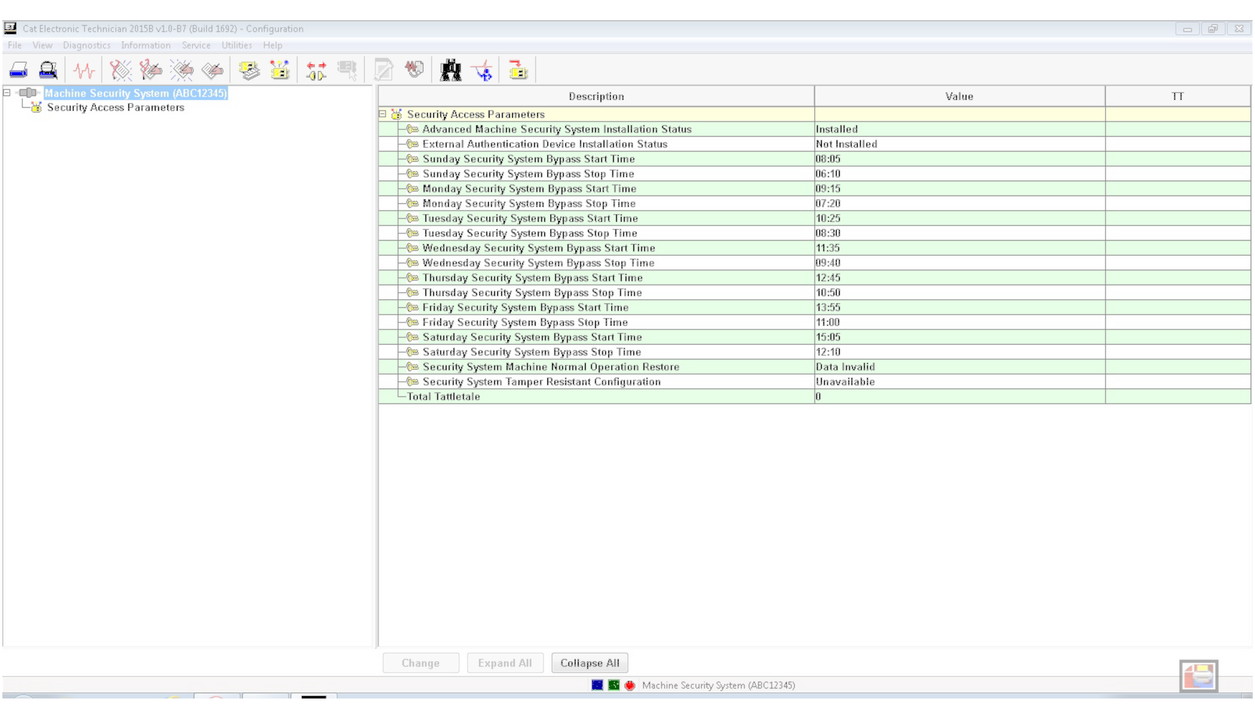The height and width of the screenshot is (717, 1255).
Task: Select Thursday Security System Bypass Start Time
Action: point(815,278)
